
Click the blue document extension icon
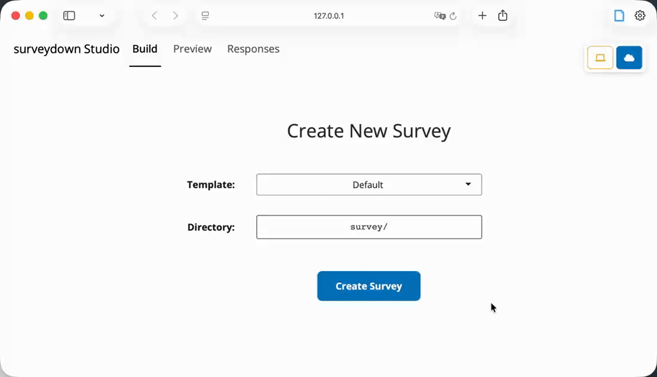[619, 16]
